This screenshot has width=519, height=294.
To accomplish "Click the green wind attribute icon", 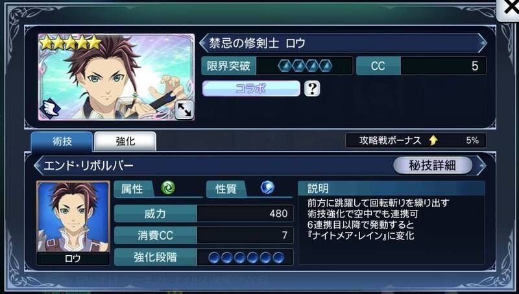I will [168, 188].
